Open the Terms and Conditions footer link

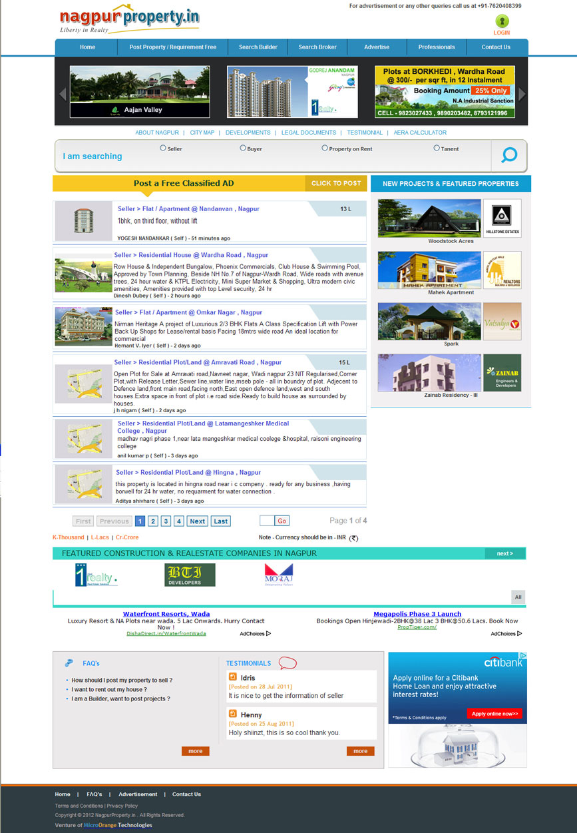point(79,806)
